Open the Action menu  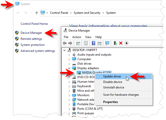click(x=77, y=37)
